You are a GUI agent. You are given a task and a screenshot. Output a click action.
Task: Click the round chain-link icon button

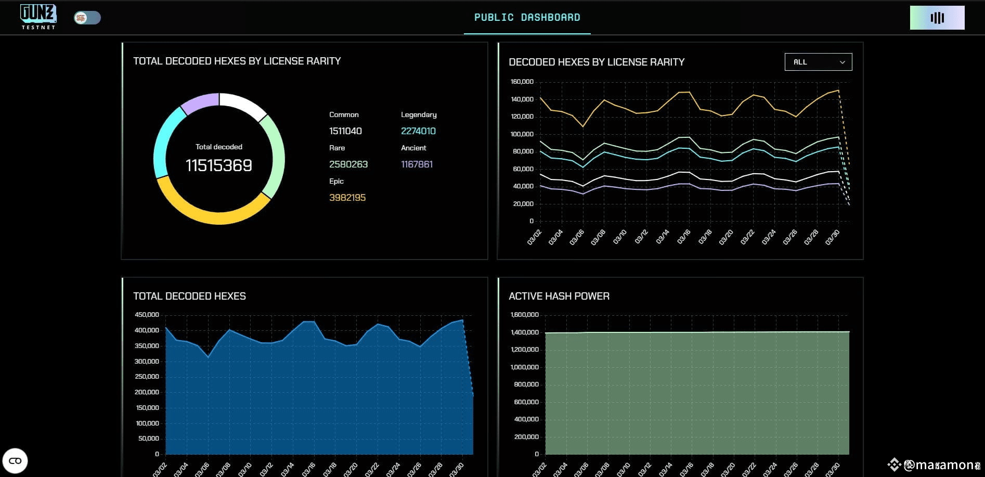coord(15,460)
